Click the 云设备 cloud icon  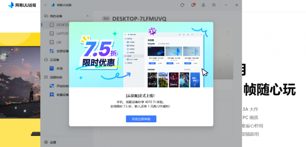[x=46, y=60]
